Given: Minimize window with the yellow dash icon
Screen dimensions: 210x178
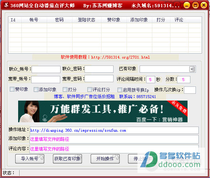Looking at the screenshot, I should point(187,5).
